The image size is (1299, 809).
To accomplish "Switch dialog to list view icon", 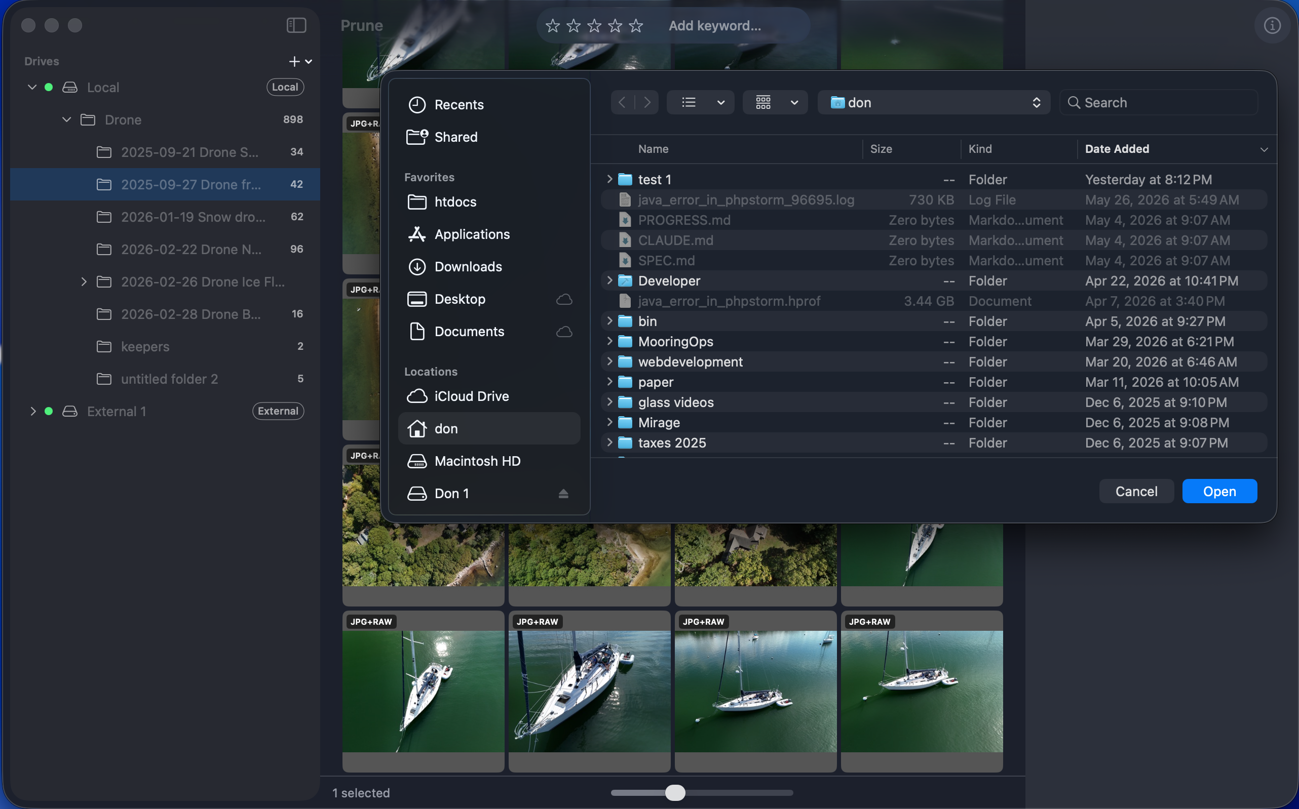I will (x=689, y=102).
